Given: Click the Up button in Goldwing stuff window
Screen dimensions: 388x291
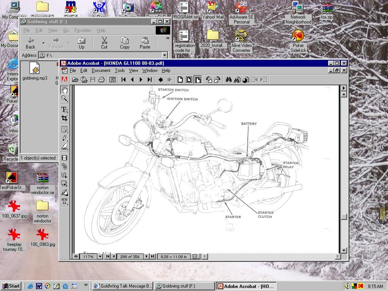Looking at the screenshot, I should 81,43.
